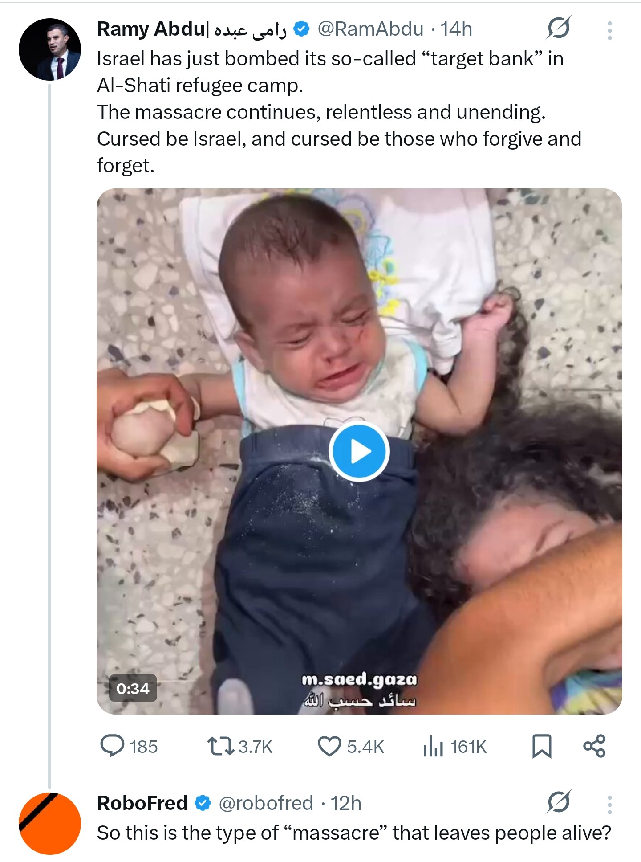The width and height of the screenshot is (641, 862).
Task: View analytics showing 161K views
Action: coord(455,747)
